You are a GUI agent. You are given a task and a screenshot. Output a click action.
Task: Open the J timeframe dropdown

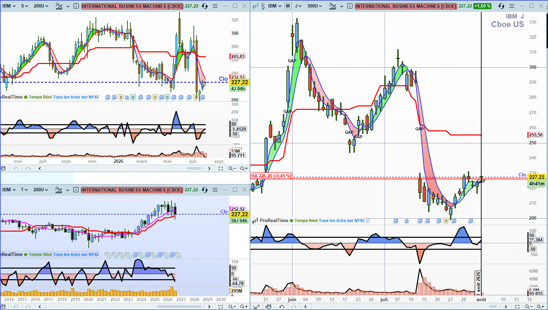(x=298, y=6)
